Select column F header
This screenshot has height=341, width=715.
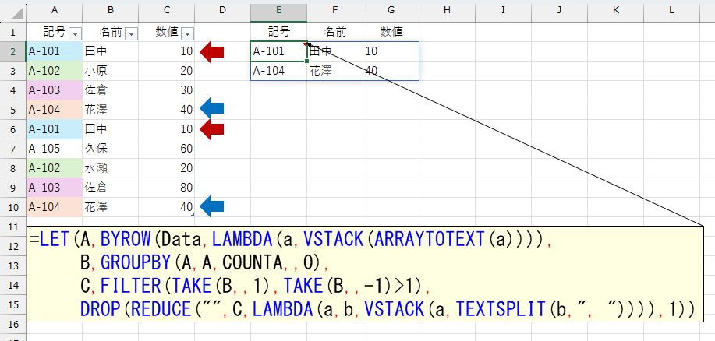click(334, 12)
